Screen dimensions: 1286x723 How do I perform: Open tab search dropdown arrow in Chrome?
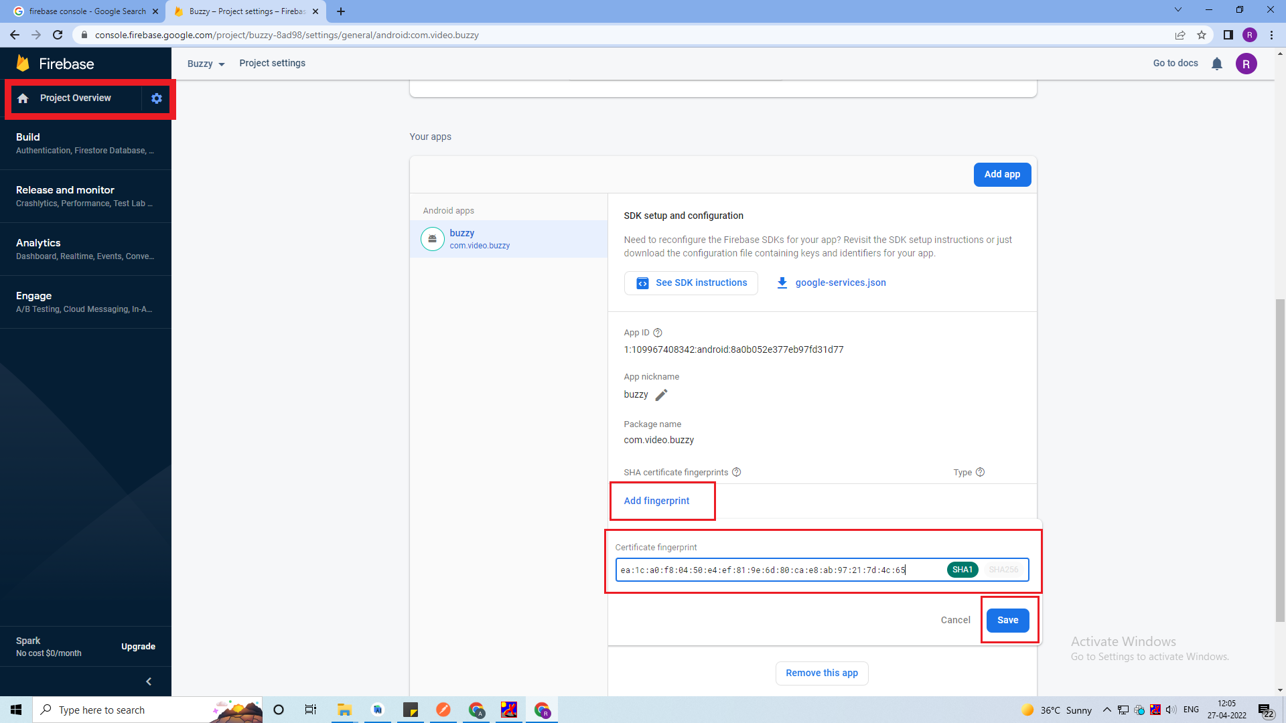coord(1178,10)
